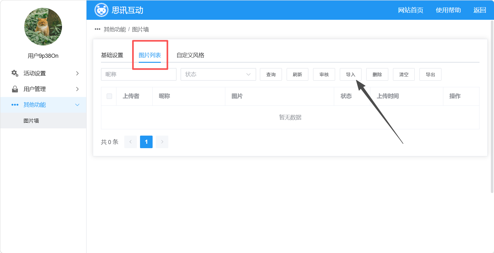
Task: Go to the previous page arrow
Action: tap(131, 142)
